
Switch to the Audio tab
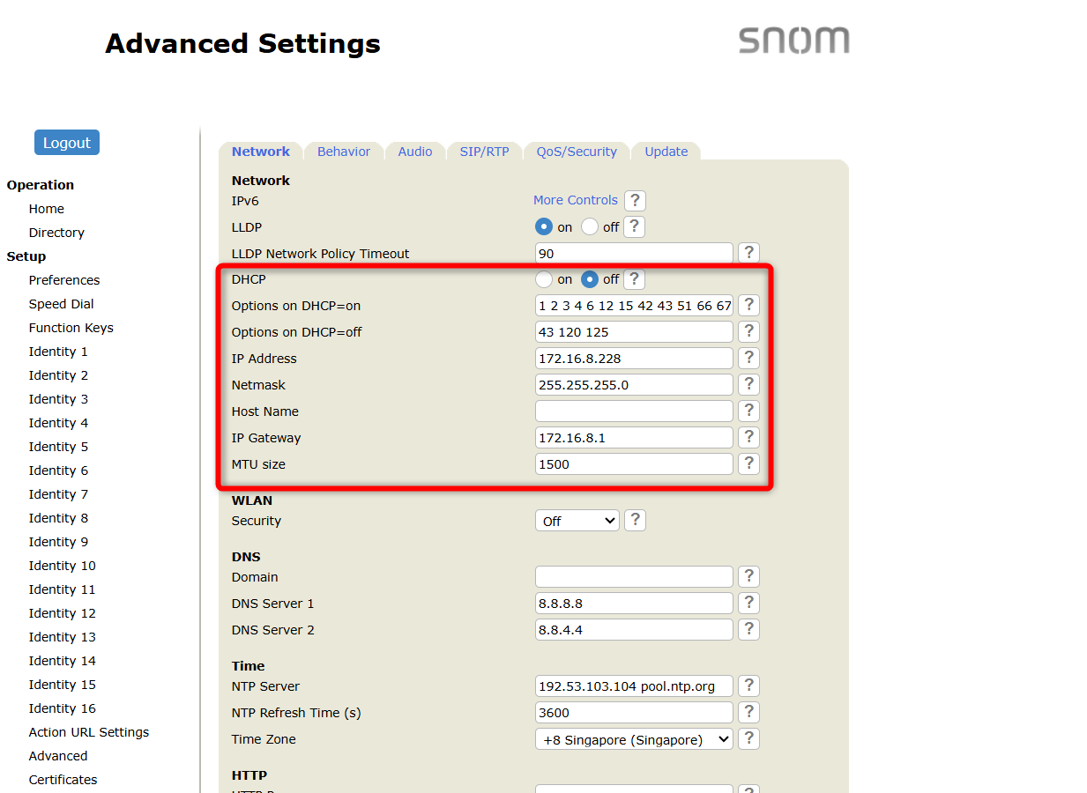coord(415,152)
